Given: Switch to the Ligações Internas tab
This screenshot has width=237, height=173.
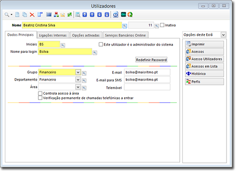Looking at the screenshot, I should tap(53, 35).
